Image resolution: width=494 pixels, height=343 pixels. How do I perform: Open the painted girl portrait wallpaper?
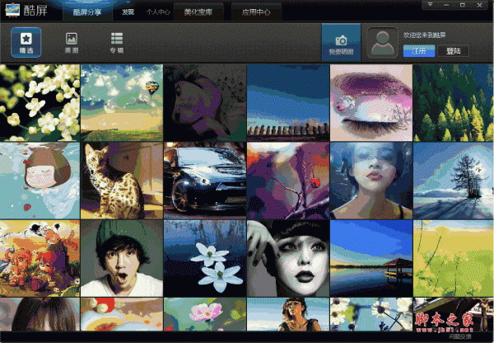(371, 181)
